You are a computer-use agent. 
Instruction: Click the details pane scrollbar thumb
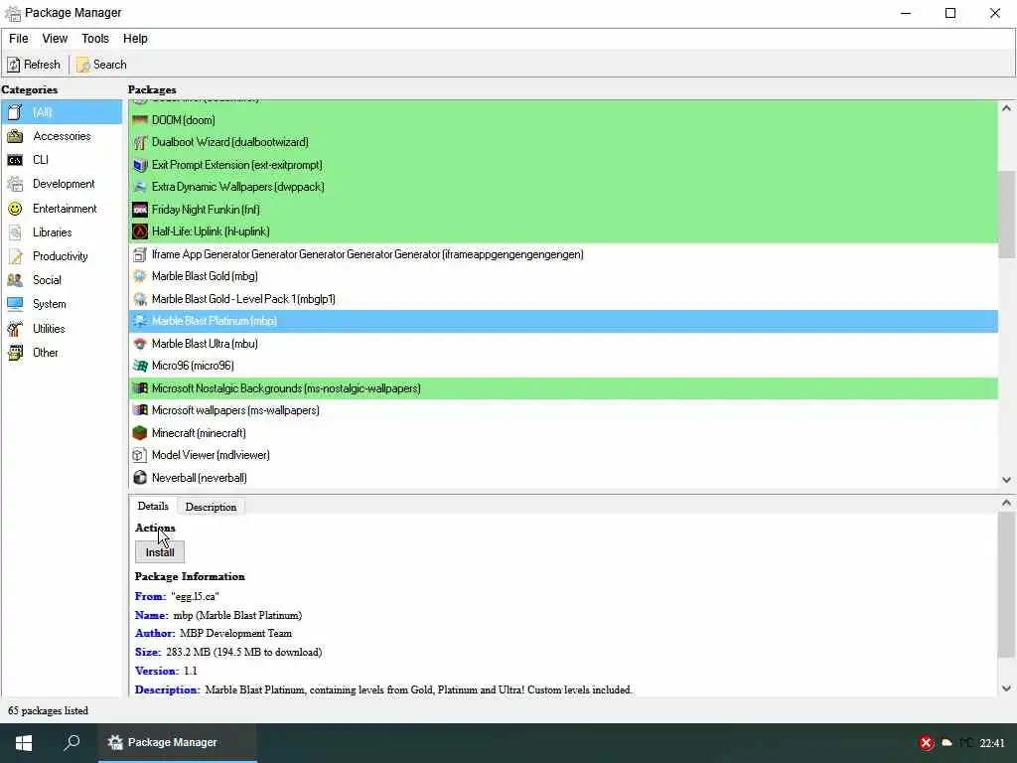click(x=1006, y=585)
